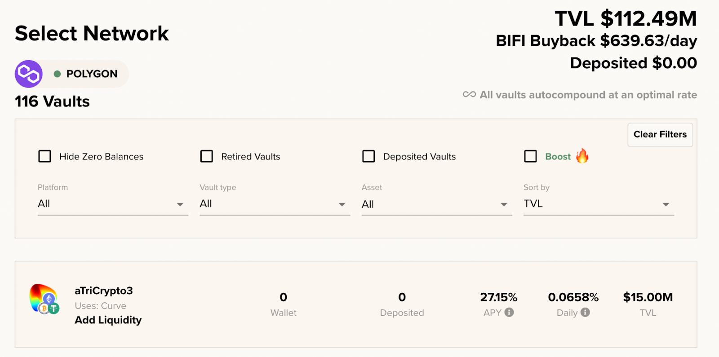Open the APY info tooltip icon
The width and height of the screenshot is (719, 357).
pyautogui.click(x=510, y=313)
